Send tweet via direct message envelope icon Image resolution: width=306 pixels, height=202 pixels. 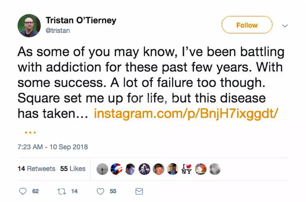(139, 191)
